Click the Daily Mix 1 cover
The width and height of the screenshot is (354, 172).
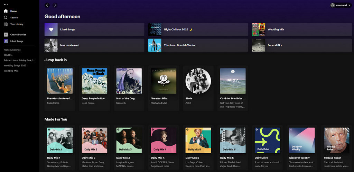[60, 141]
